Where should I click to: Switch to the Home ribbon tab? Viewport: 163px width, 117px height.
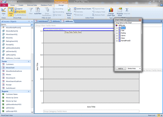tap(13, 5)
